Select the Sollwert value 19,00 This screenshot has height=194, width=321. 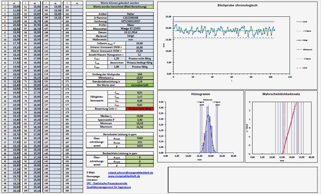140,44
